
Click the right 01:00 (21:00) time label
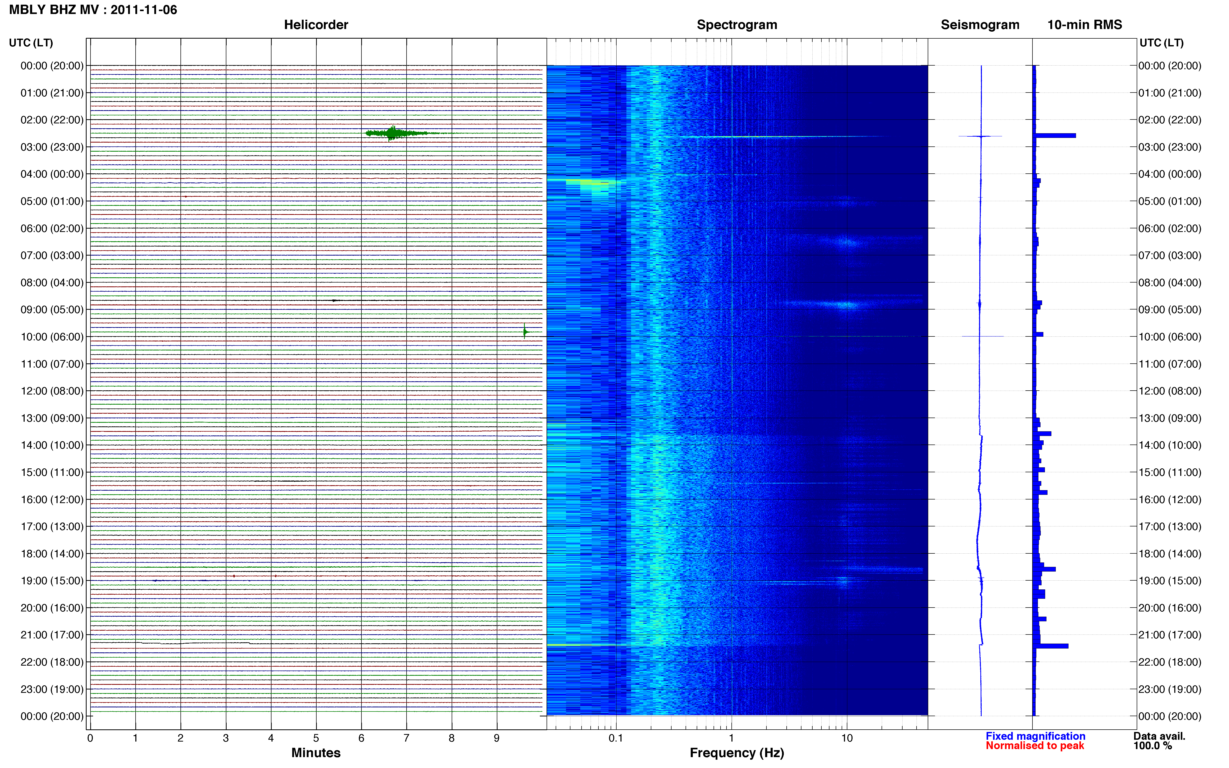[x=1170, y=93]
